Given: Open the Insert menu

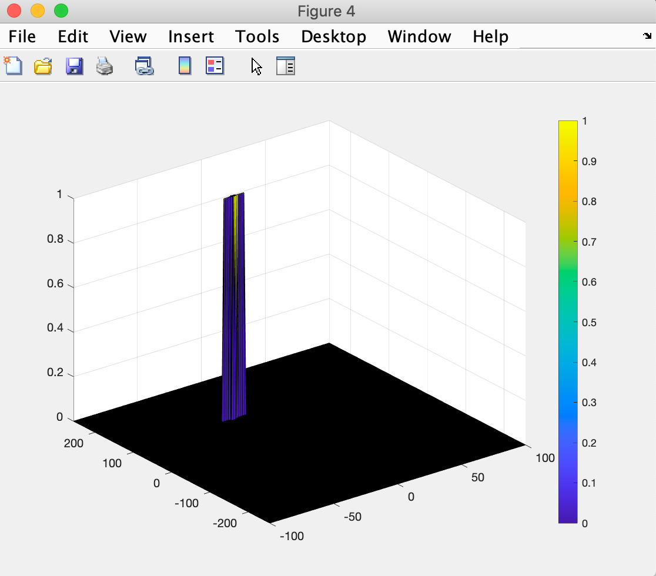Looking at the screenshot, I should [x=191, y=37].
